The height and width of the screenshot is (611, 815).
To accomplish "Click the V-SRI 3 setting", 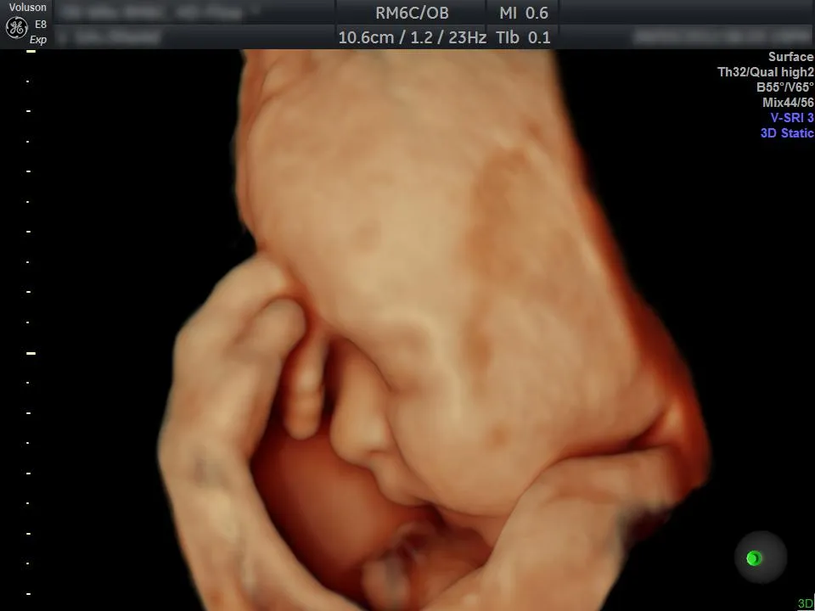I will 792,118.
